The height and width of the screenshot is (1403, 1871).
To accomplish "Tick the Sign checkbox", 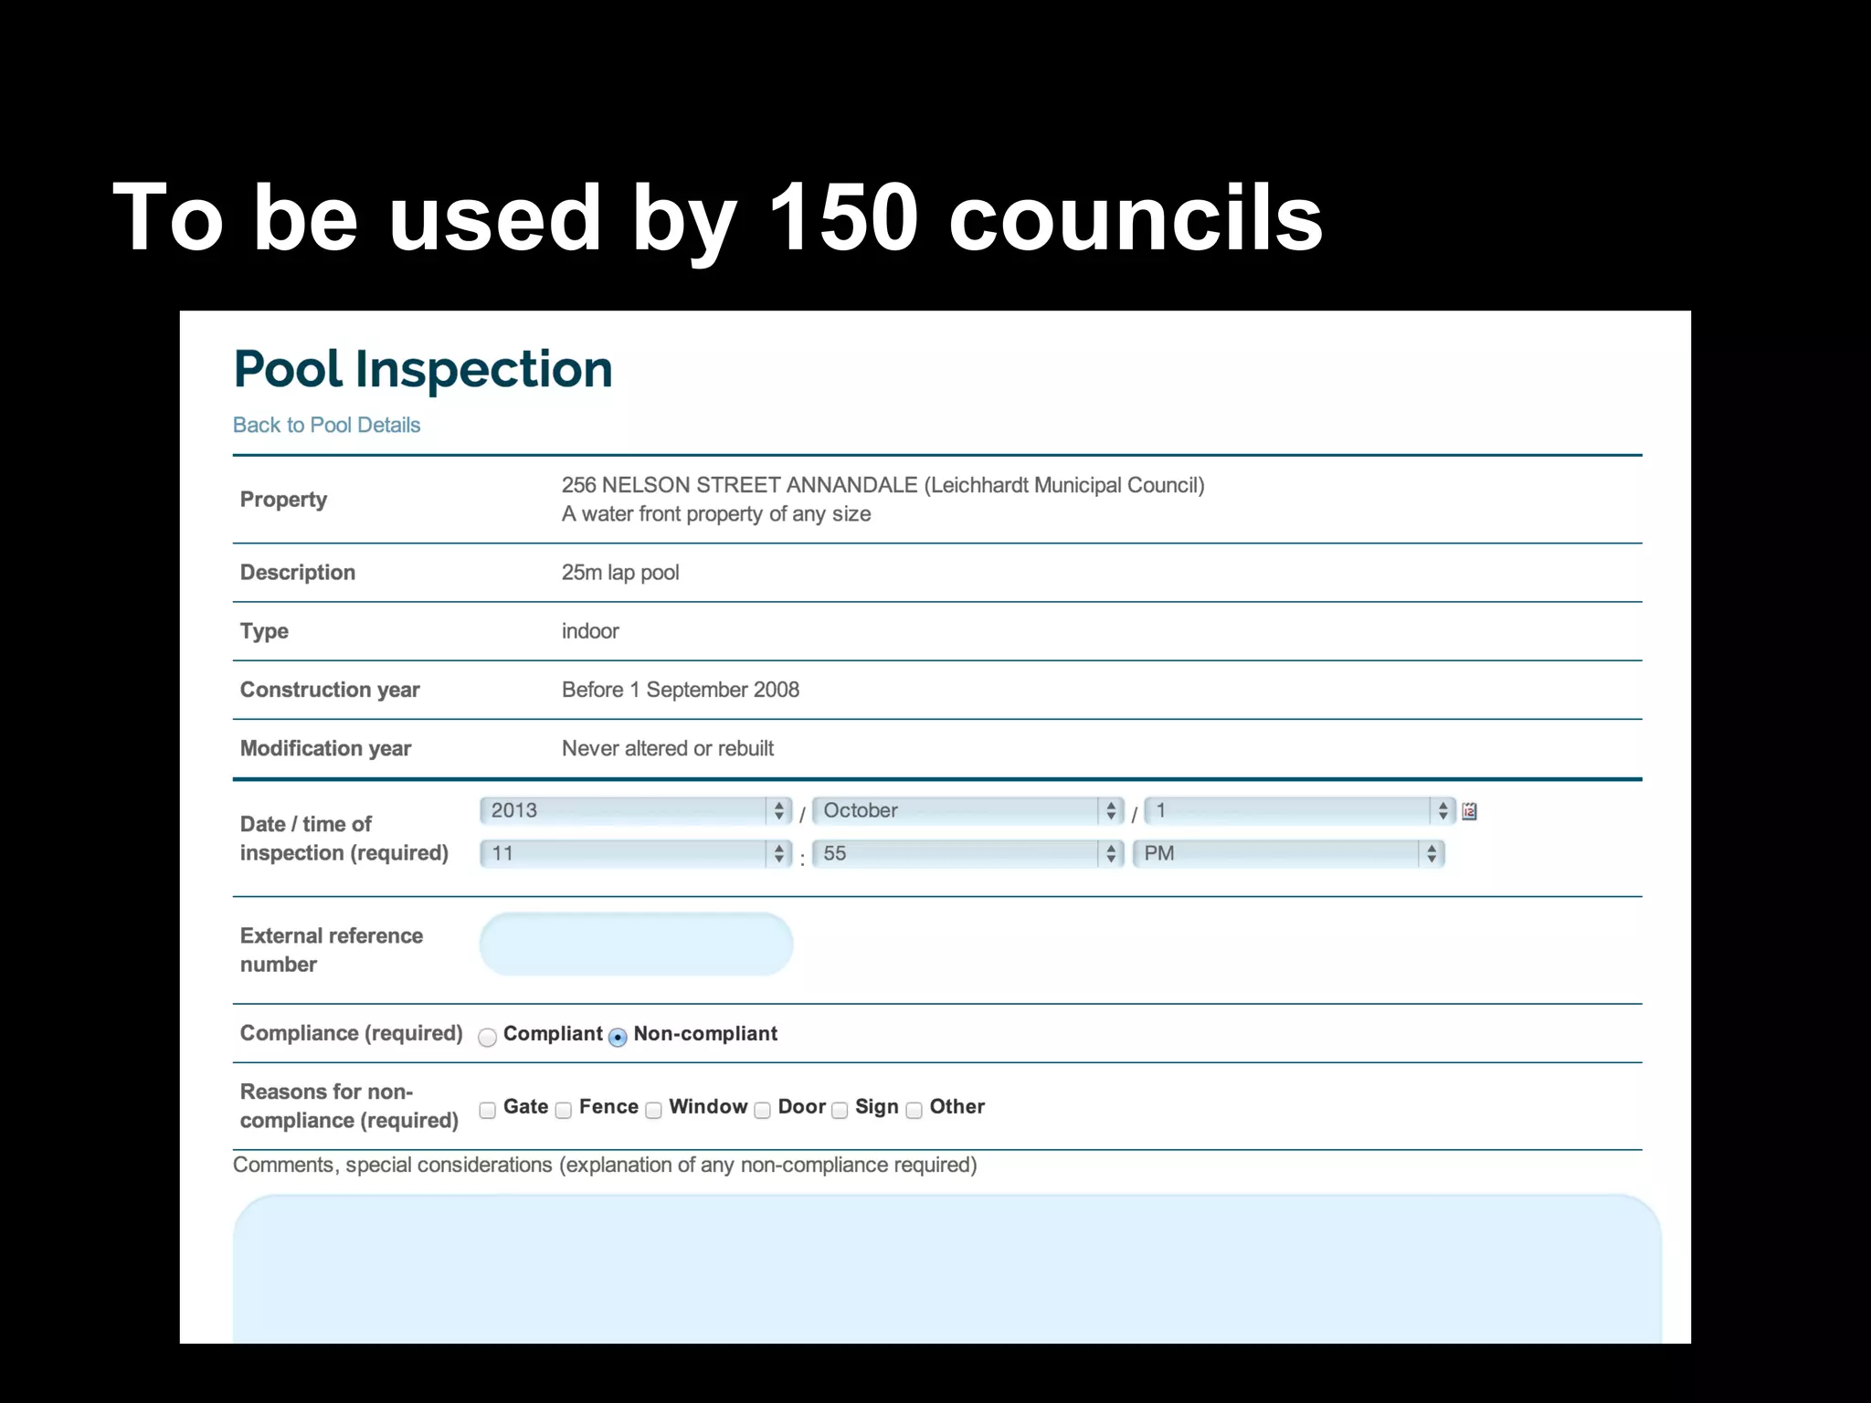I will tap(840, 1110).
